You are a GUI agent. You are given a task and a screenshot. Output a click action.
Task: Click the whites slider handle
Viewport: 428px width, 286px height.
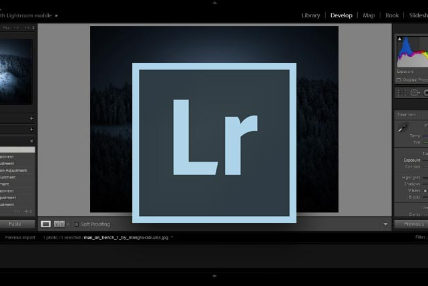(425, 190)
